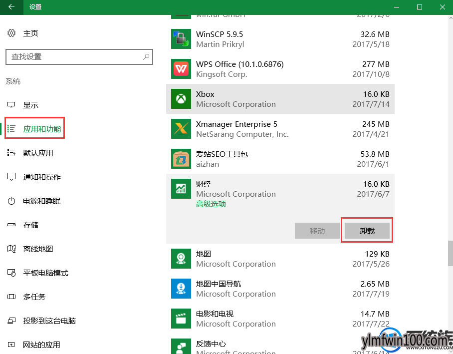Open 投影到这台电脑 settings
453x354 pixels.
click(x=49, y=321)
